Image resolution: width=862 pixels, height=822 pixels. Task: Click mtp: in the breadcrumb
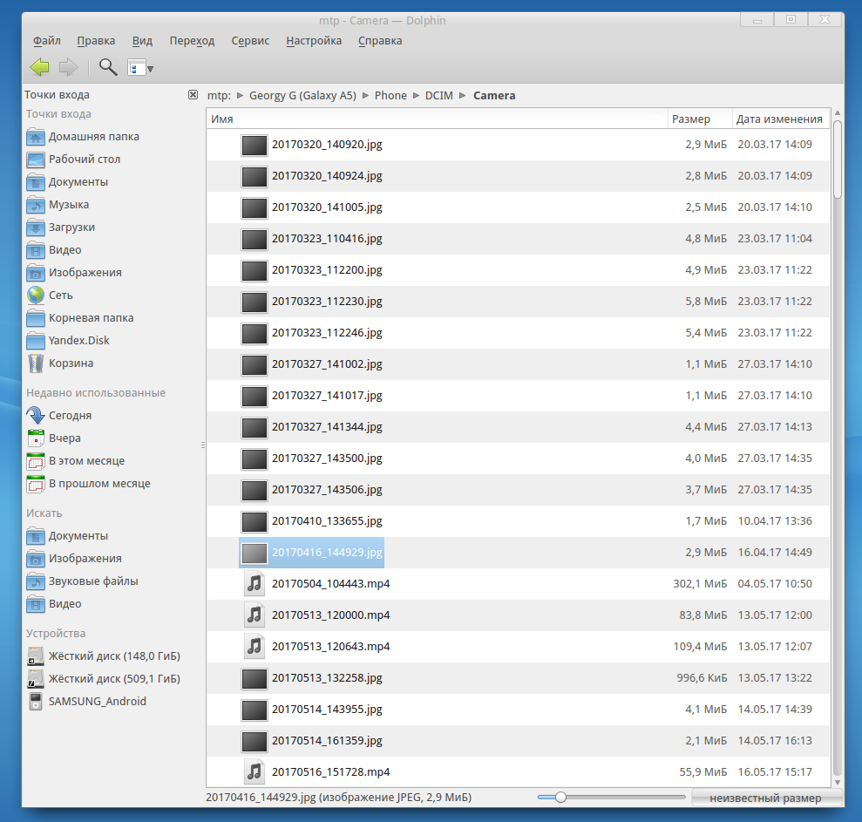click(x=219, y=96)
